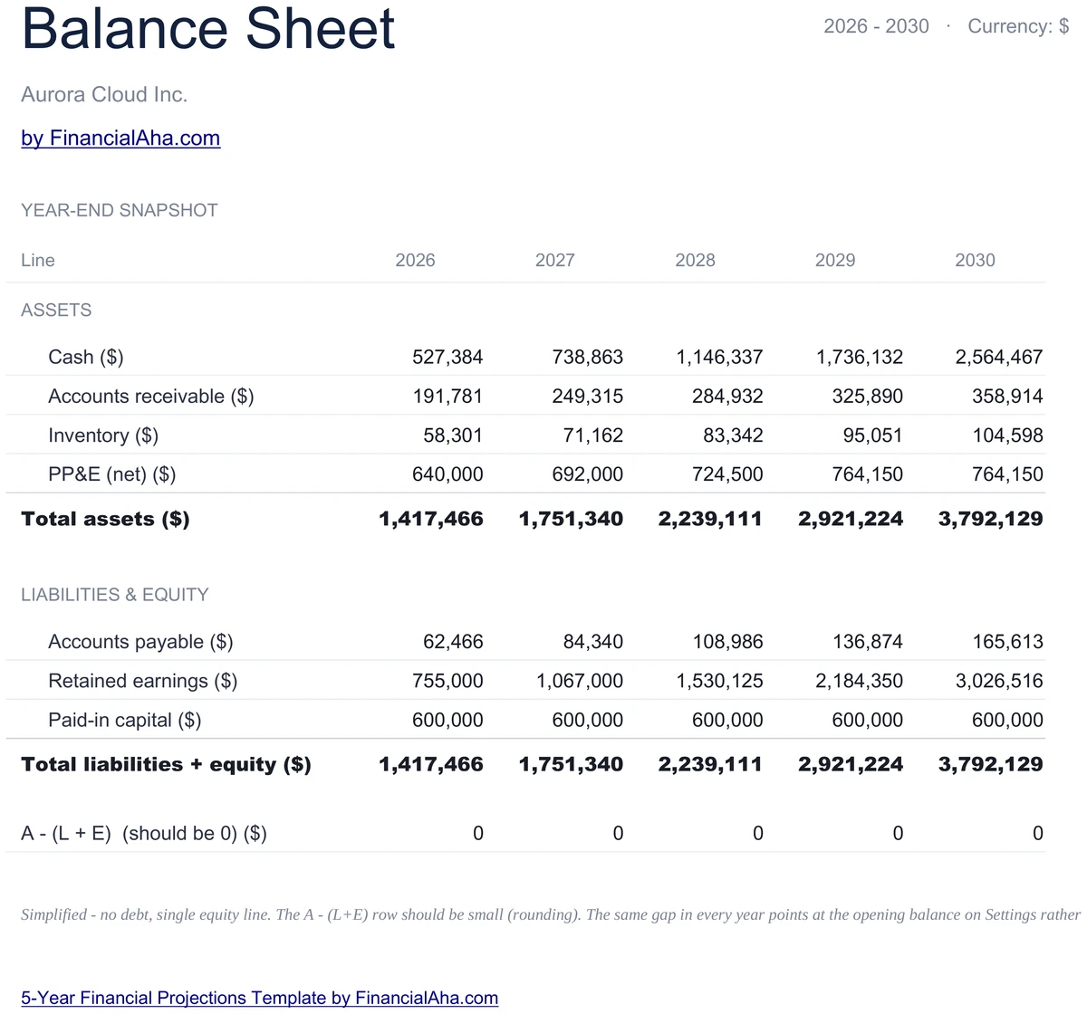Screen dimensions: 1087x1014
Task: Select Accounts payable value 62,466
Action: [453, 642]
